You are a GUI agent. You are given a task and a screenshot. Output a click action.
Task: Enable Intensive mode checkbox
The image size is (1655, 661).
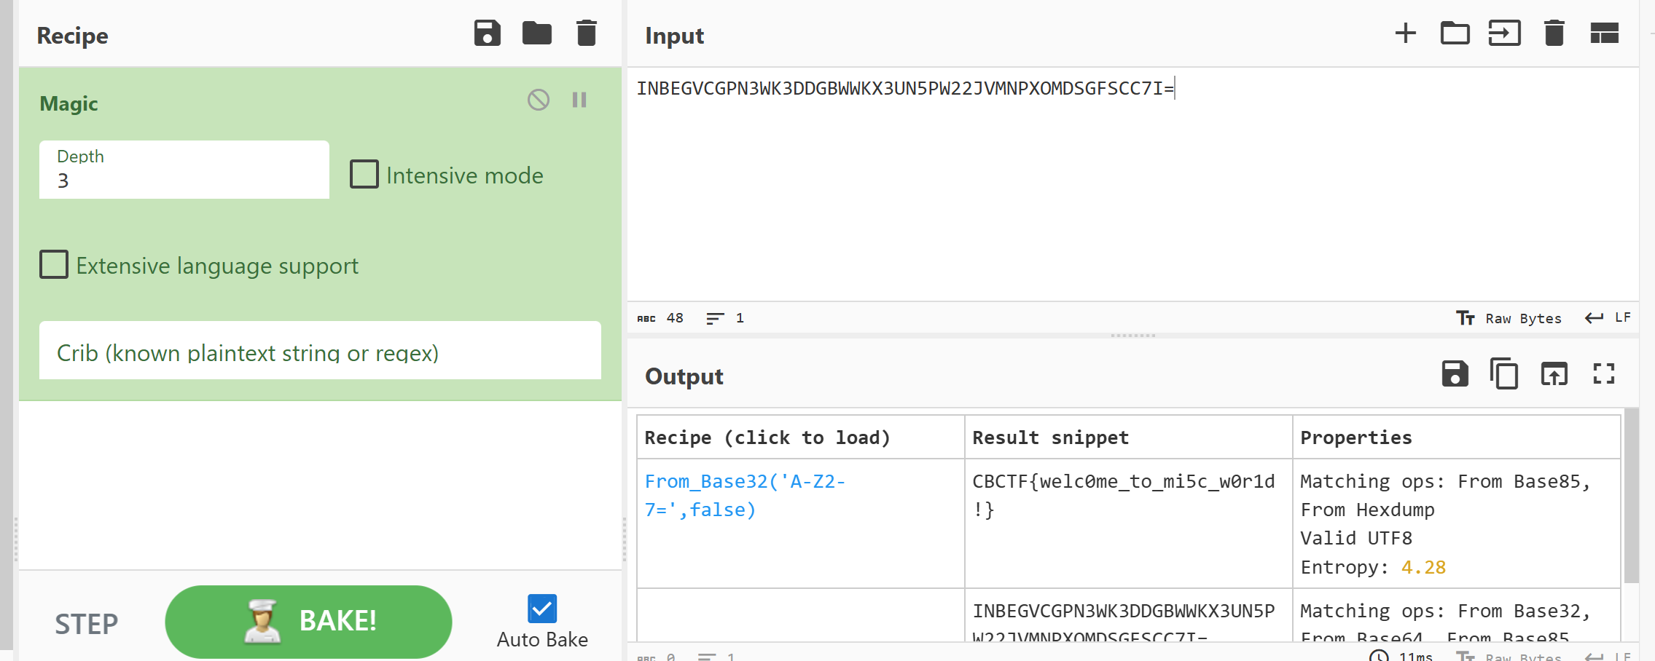364,175
